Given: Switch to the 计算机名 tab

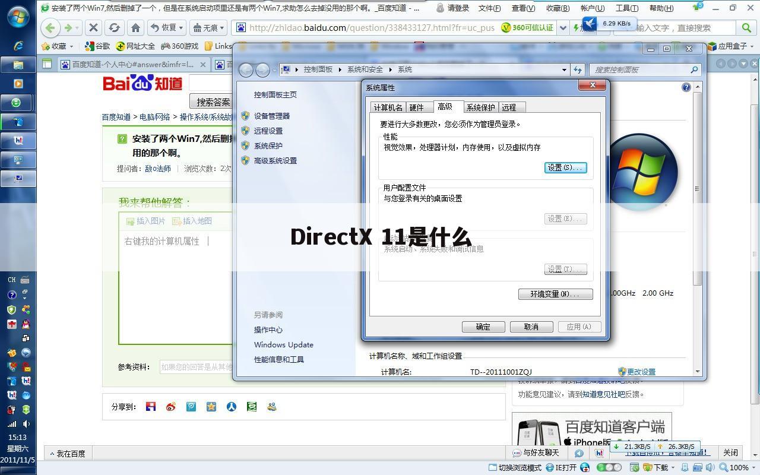Looking at the screenshot, I should coord(388,107).
